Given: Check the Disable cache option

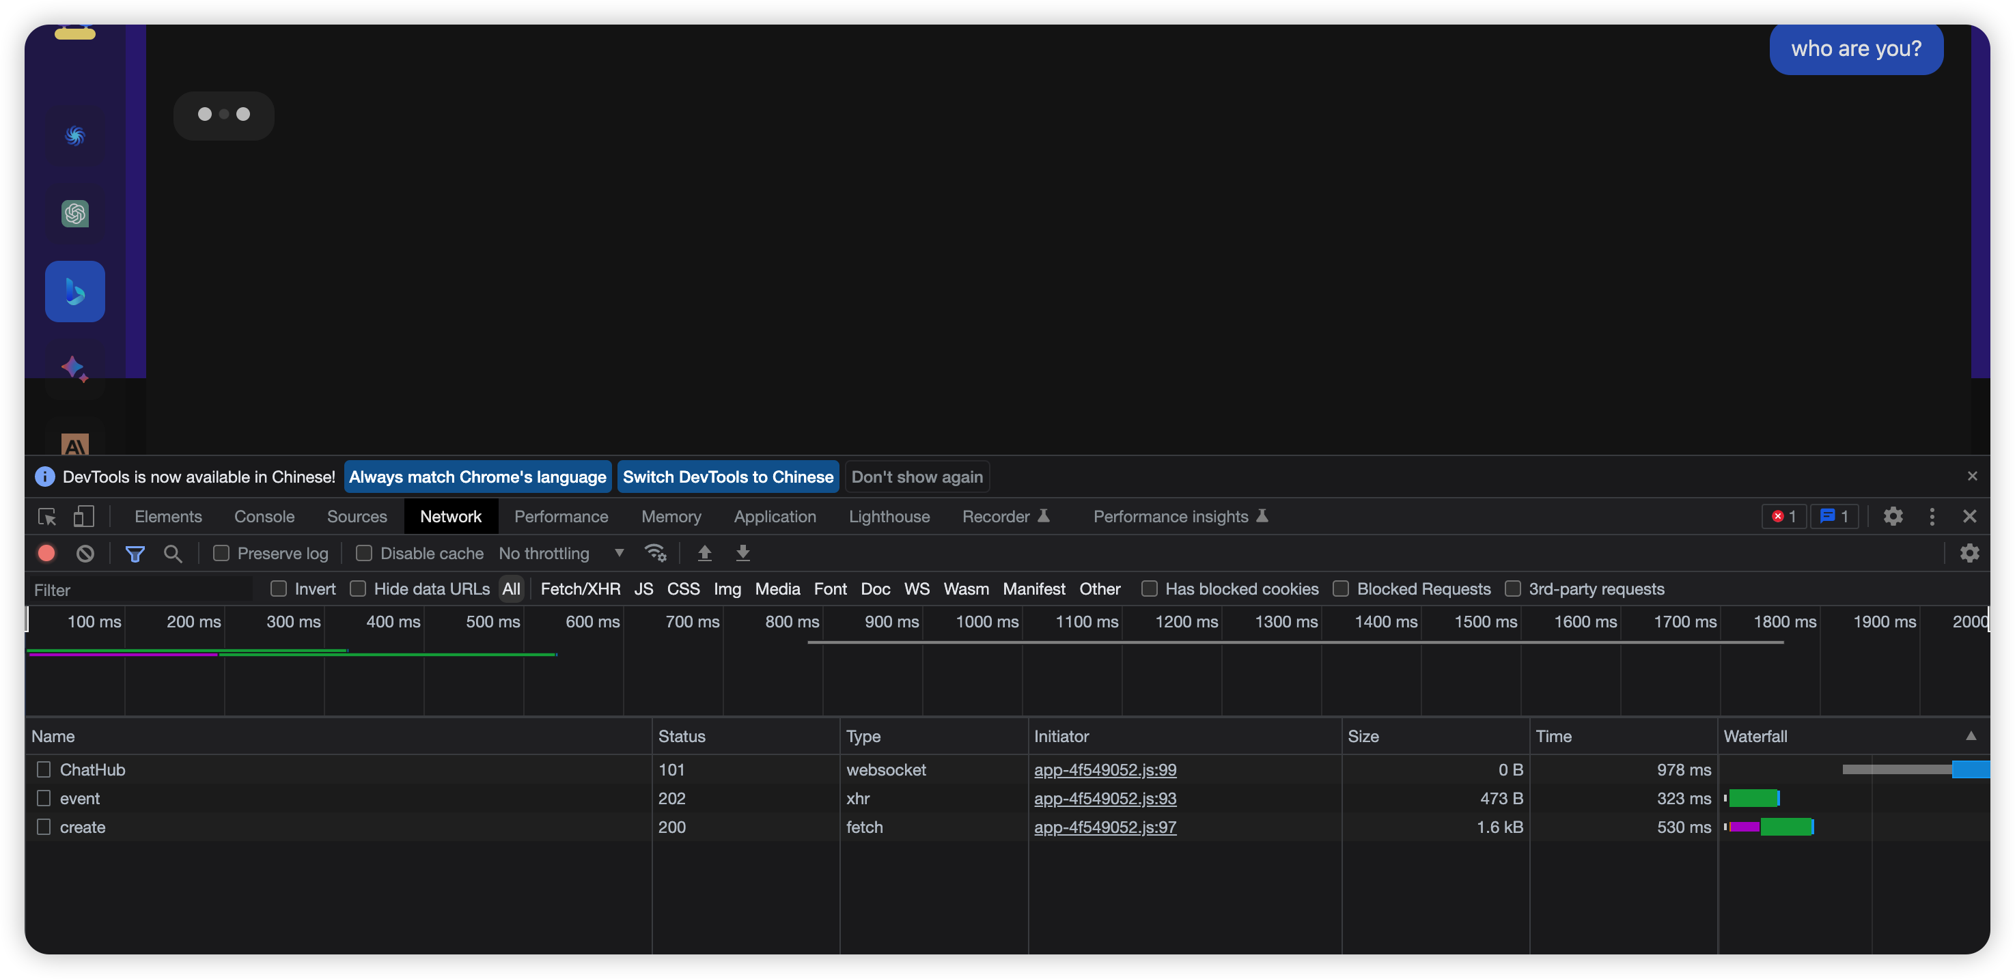Looking at the screenshot, I should [364, 554].
